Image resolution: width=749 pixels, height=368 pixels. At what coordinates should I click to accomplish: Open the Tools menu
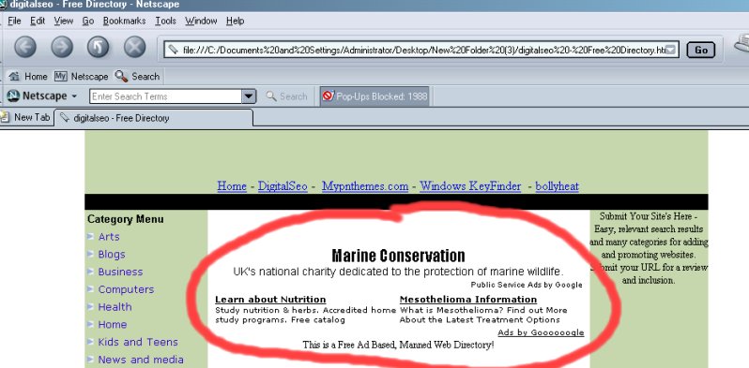coord(165,21)
